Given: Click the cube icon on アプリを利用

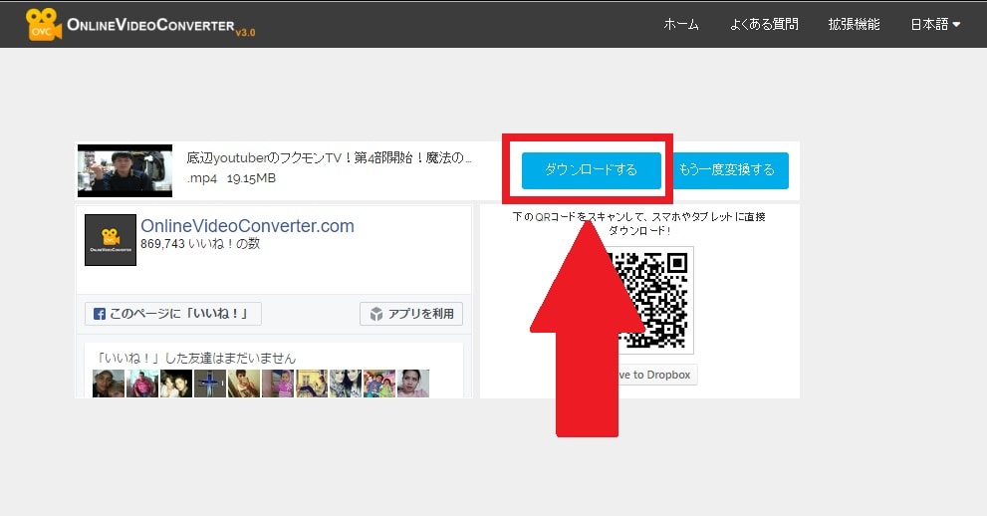Looking at the screenshot, I should [376, 314].
